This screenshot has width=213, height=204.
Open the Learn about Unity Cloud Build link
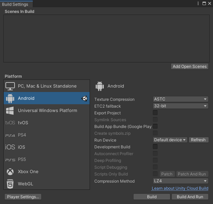pos(180,188)
